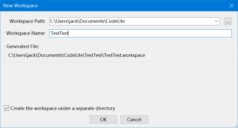
Task: Click the "Generated File:" group label
Action: [23, 46]
